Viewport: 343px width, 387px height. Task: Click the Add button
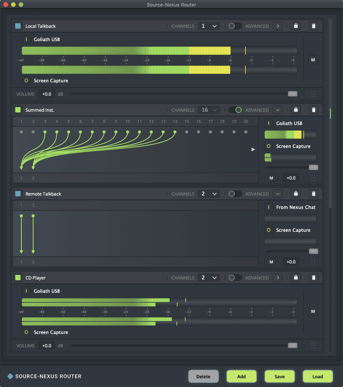tap(241, 376)
